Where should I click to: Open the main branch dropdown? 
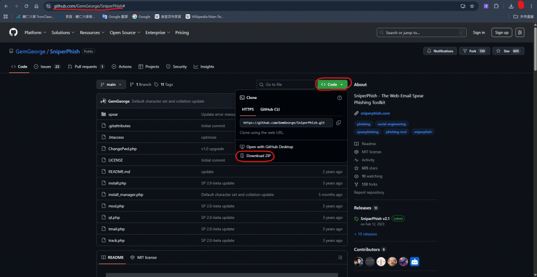click(x=111, y=84)
